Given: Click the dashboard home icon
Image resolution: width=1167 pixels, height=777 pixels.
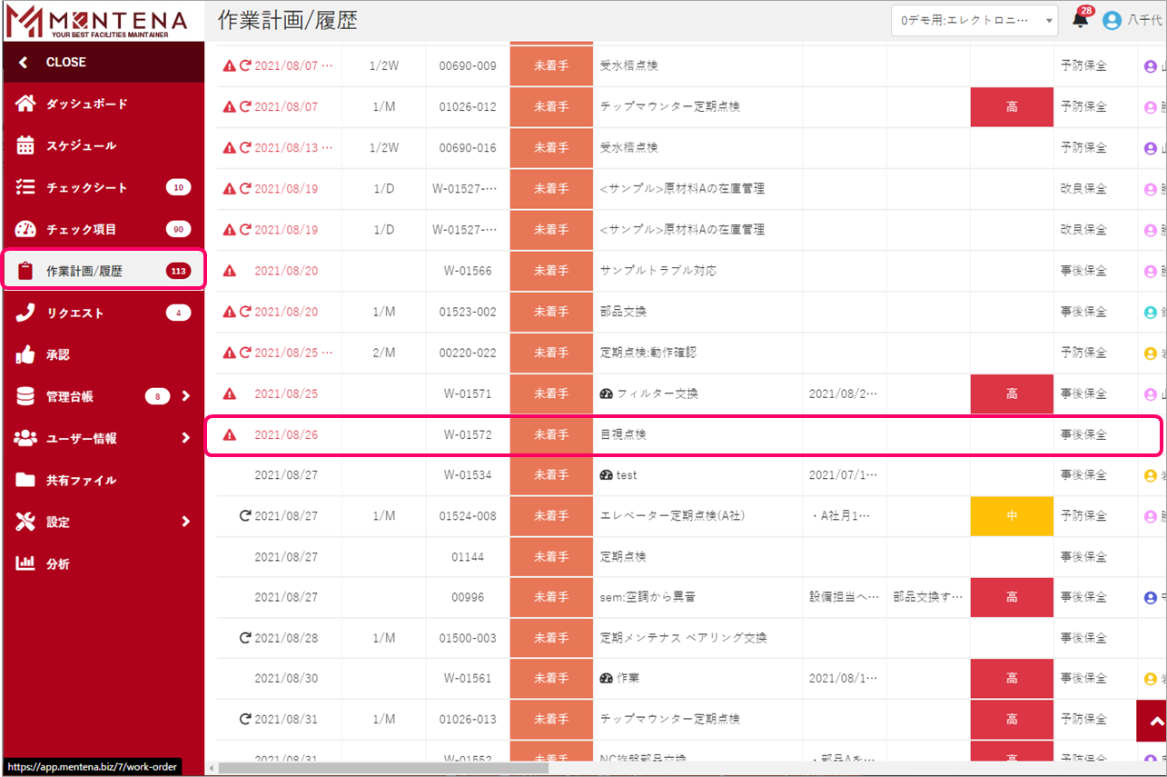Looking at the screenshot, I should [x=25, y=104].
